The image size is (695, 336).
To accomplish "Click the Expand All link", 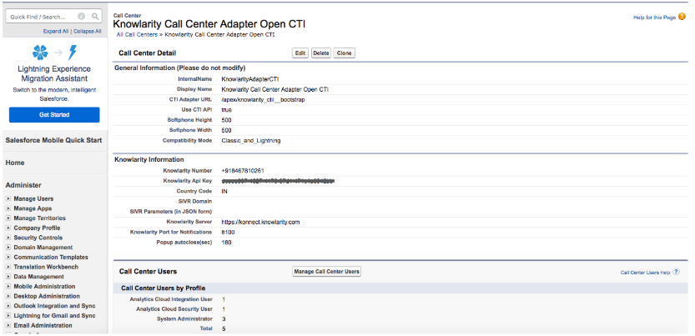I will (x=56, y=32).
